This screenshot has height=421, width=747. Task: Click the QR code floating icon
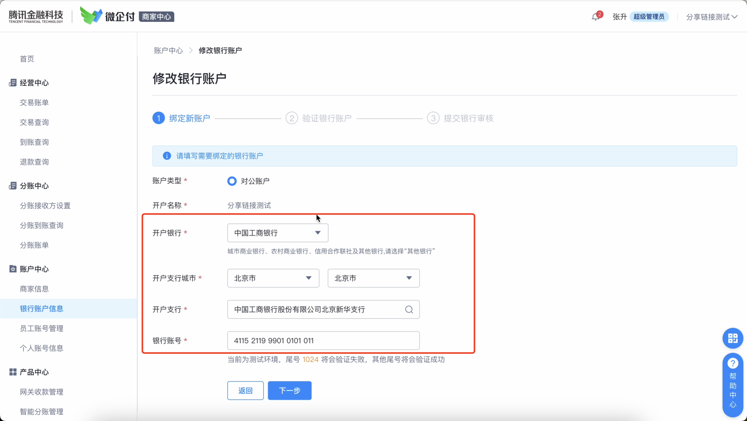(x=733, y=339)
